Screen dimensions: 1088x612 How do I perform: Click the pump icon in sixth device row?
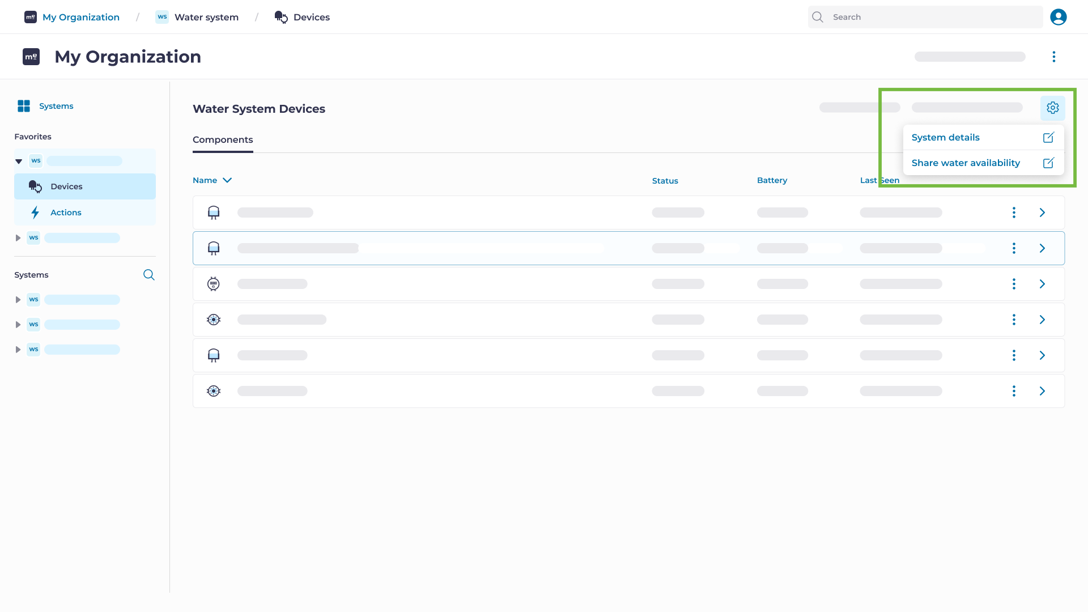(x=214, y=391)
